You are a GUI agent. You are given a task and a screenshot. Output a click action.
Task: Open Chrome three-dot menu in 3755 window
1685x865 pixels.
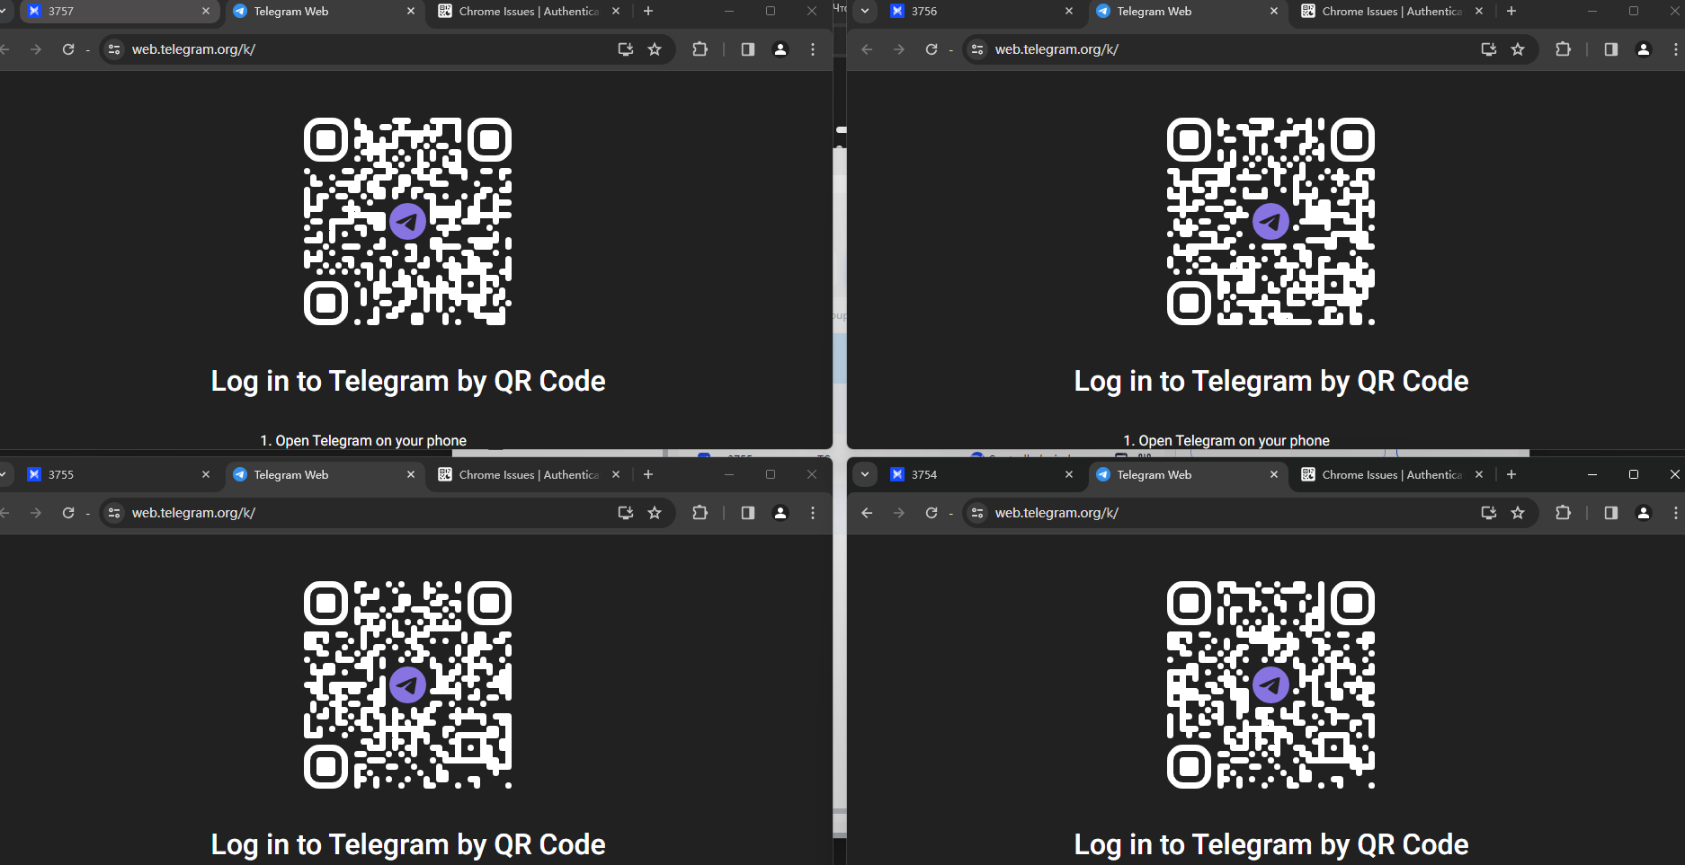pyautogui.click(x=813, y=513)
